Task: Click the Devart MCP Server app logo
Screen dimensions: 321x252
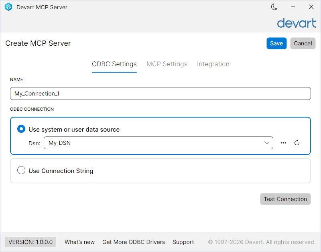Action: tap(8, 7)
